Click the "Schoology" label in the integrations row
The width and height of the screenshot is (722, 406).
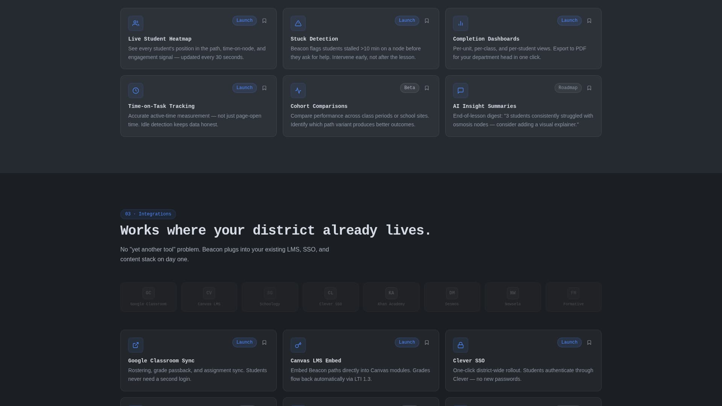270,304
